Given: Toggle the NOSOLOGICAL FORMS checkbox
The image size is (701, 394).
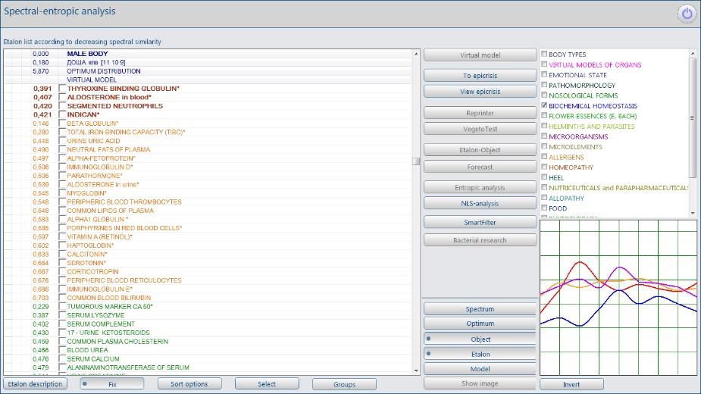Looking at the screenshot, I should click(544, 95).
